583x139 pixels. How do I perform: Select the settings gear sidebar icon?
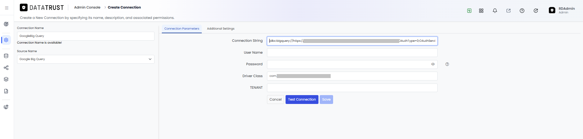[6, 40]
